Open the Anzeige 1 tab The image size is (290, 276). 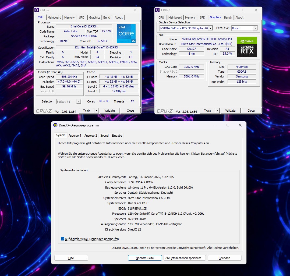(75, 136)
